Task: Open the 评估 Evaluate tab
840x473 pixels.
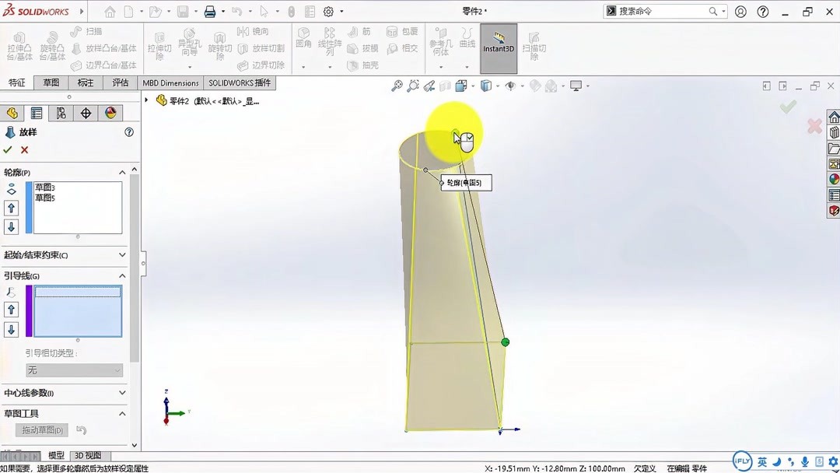Action: click(121, 82)
